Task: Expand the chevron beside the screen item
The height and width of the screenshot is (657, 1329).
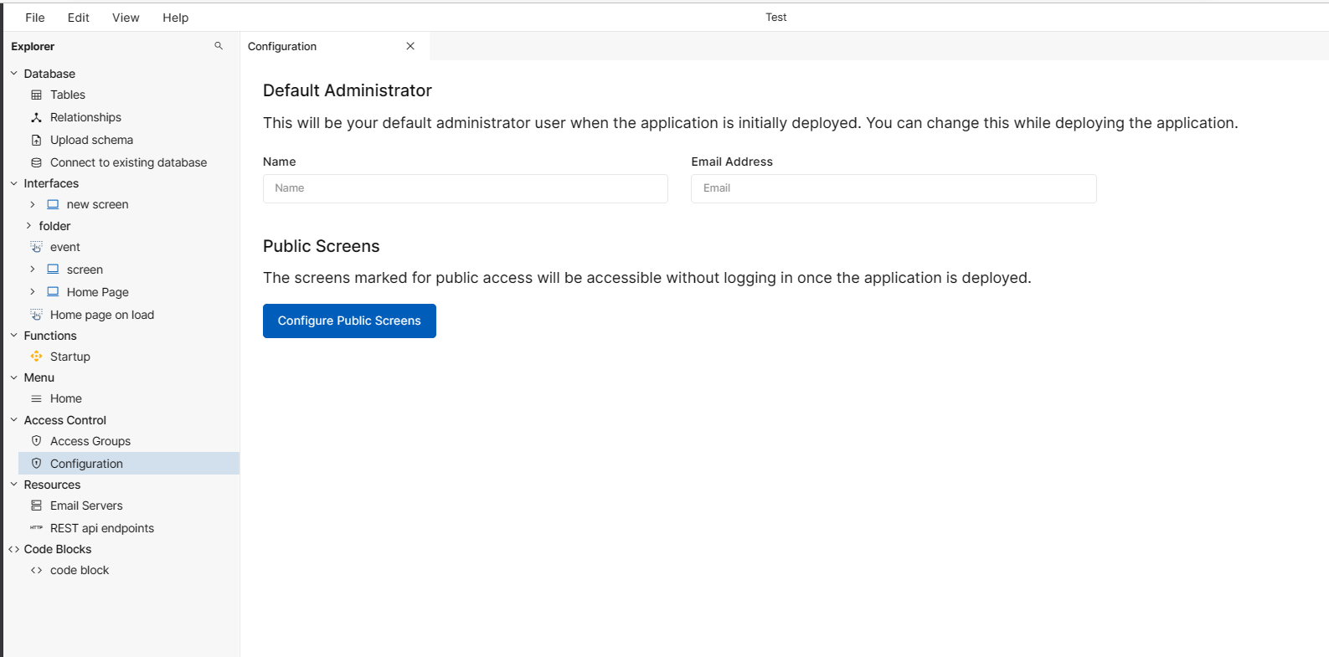Action: pyautogui.click(x=32, y=269)
